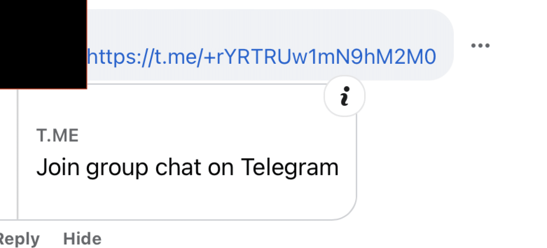Open the t.me/+rYRTRUw1mN9hM2M0 invite link
547x248 pixels.
point(261,57)
